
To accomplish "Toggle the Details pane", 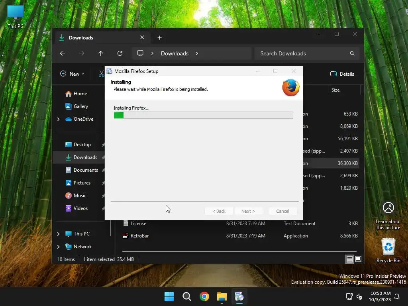I will tap(342, 74).
